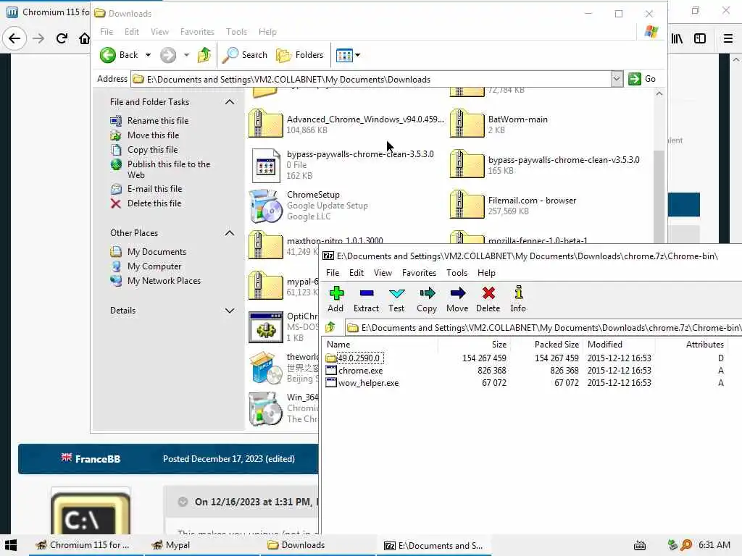Click Move this file link
This screenshot has height=556, width=742.
point(153,135)
